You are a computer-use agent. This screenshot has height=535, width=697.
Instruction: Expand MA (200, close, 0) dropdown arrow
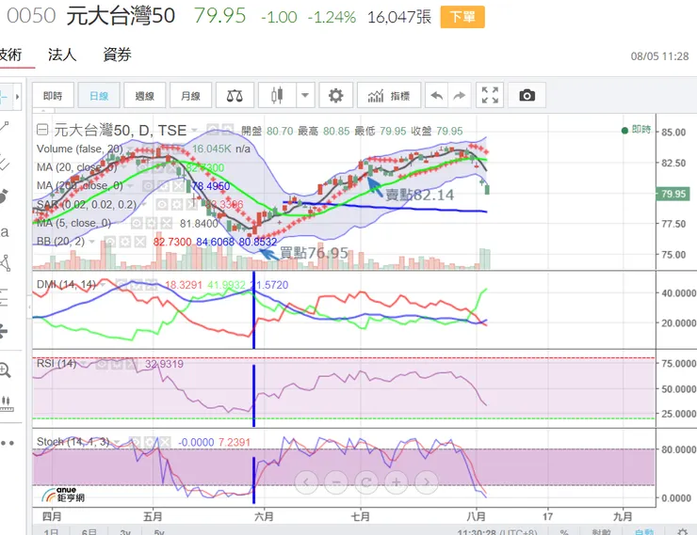click(x=130, y=186)
